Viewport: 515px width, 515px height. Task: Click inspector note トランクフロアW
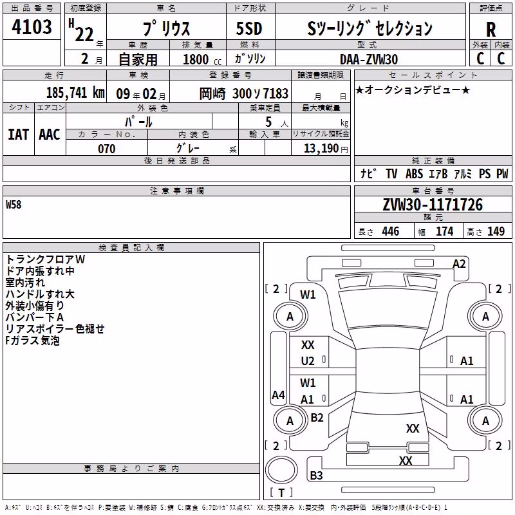[45, 259]
